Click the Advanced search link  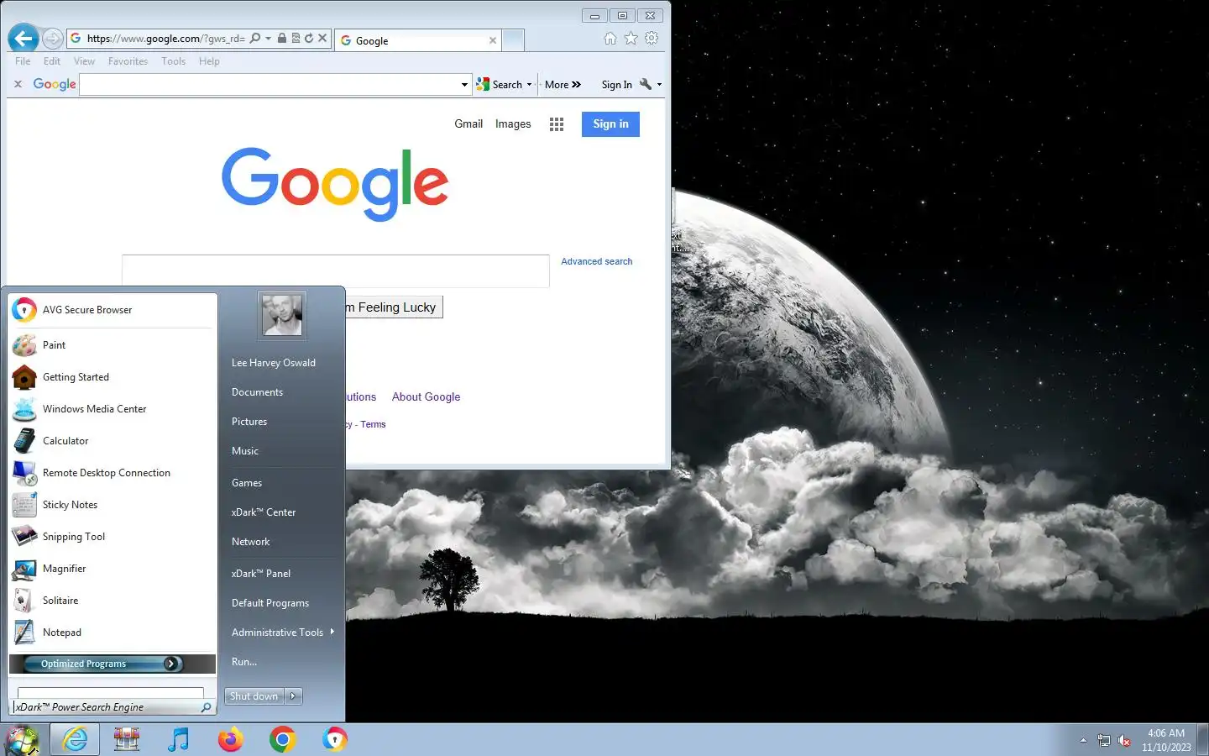click(x=597, y=262)
